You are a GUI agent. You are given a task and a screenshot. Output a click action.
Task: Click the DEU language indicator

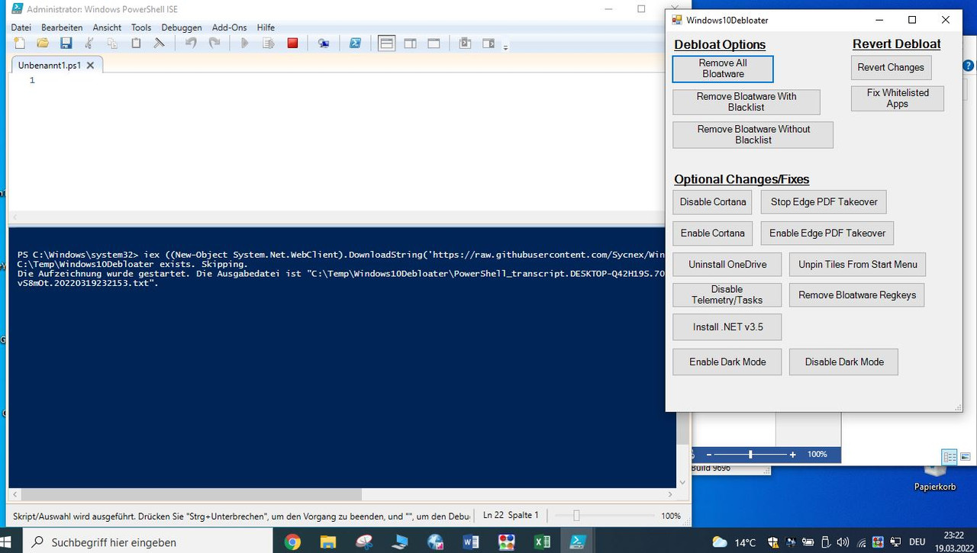pos(915,542)
